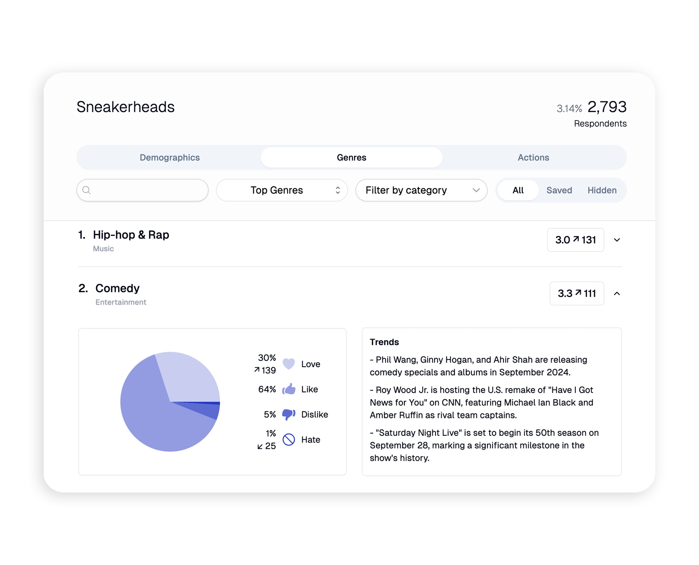This screenshot has height=565, width=699.
Task: Click the Love heart icon
Action: click(289, 364)
